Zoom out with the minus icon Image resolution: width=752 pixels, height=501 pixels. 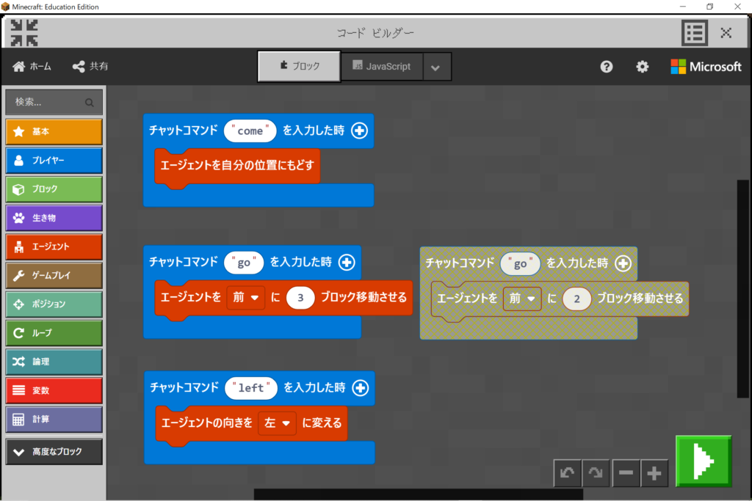pyautogui.click(x=626, y=474)
